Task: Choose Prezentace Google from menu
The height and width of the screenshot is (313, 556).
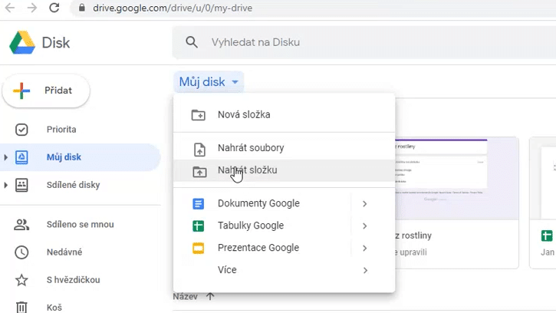Action: click(284, 248)
